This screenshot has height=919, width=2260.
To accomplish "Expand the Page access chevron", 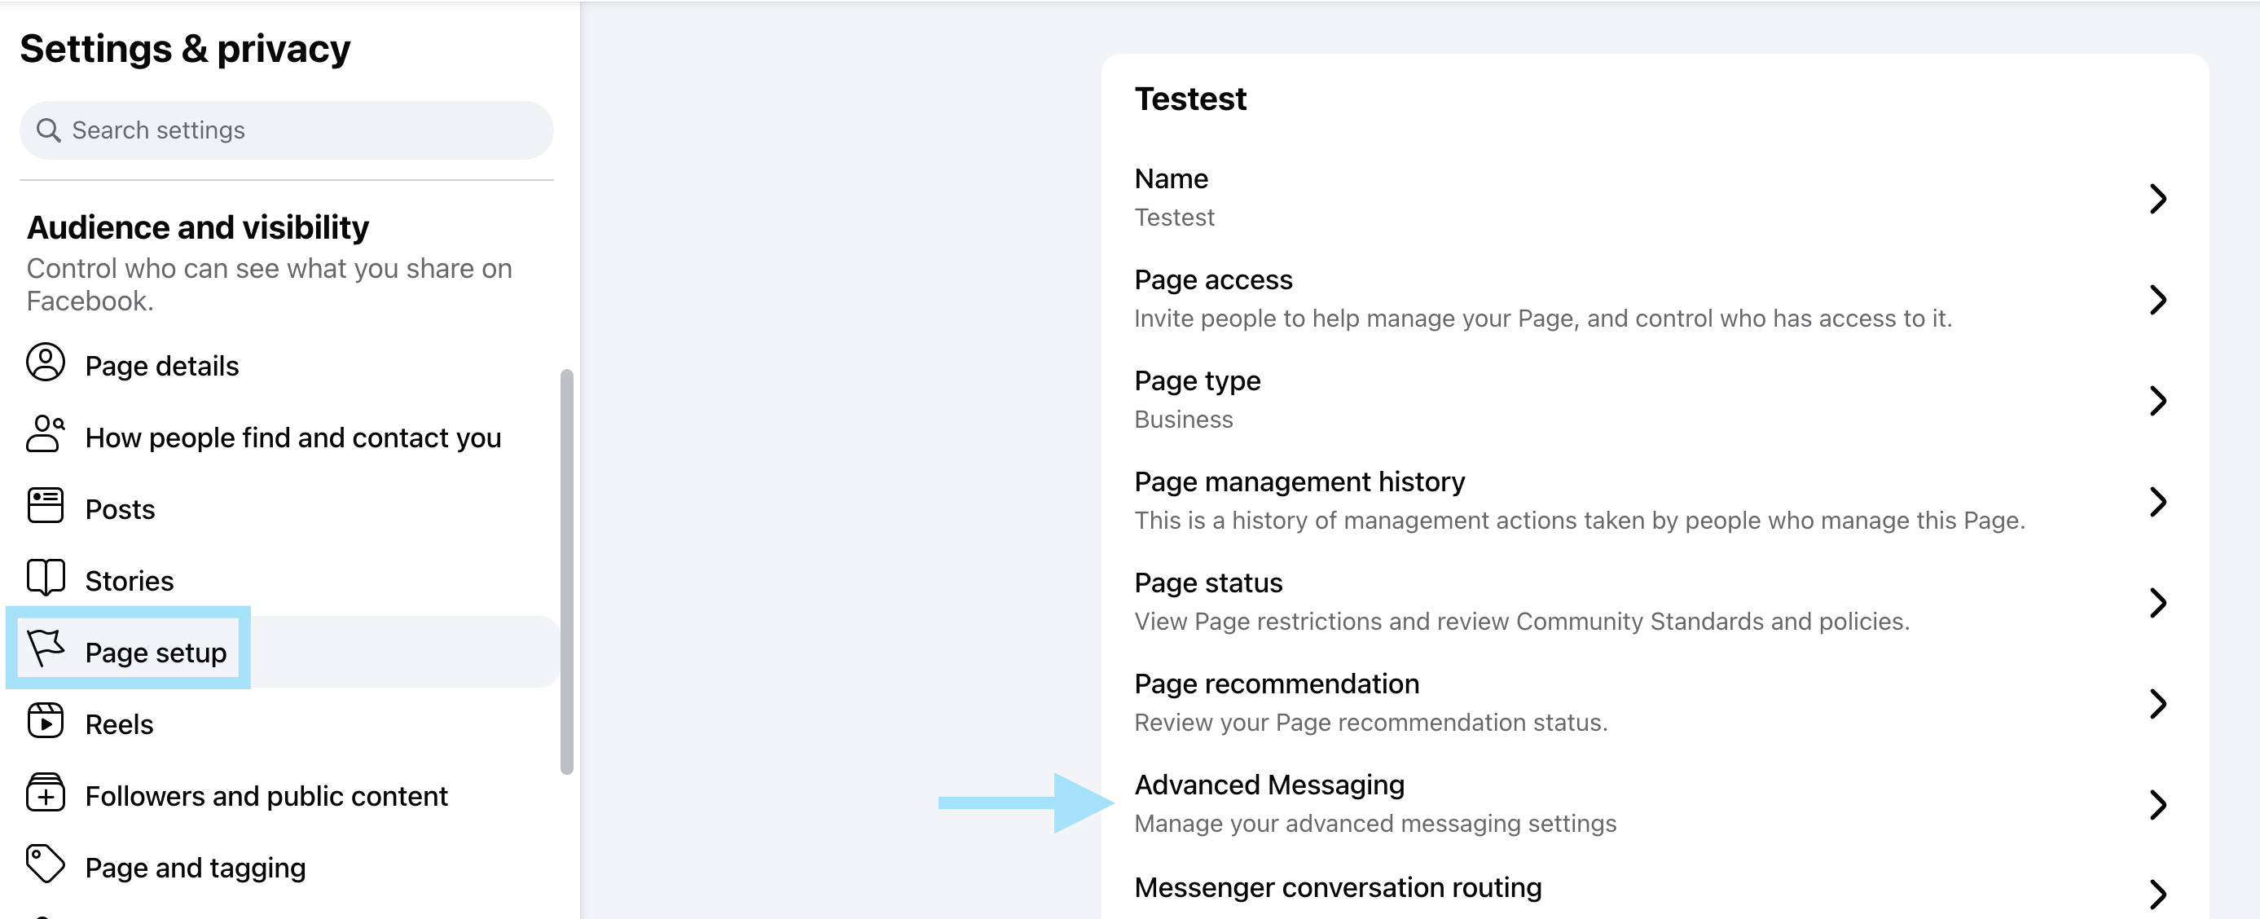I will [x=2157, y=299].
